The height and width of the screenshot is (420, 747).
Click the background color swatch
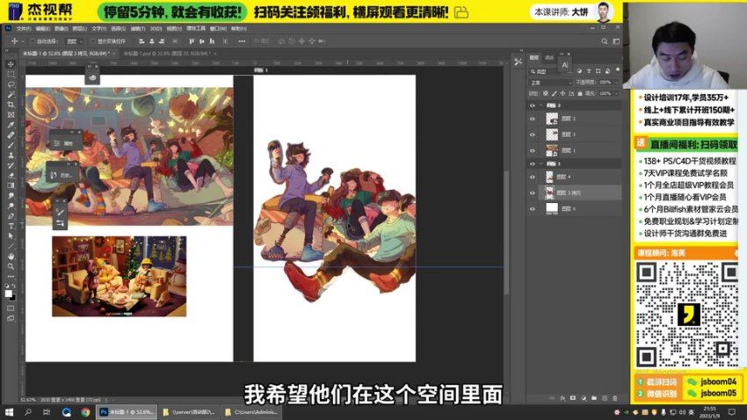(12, 297)
